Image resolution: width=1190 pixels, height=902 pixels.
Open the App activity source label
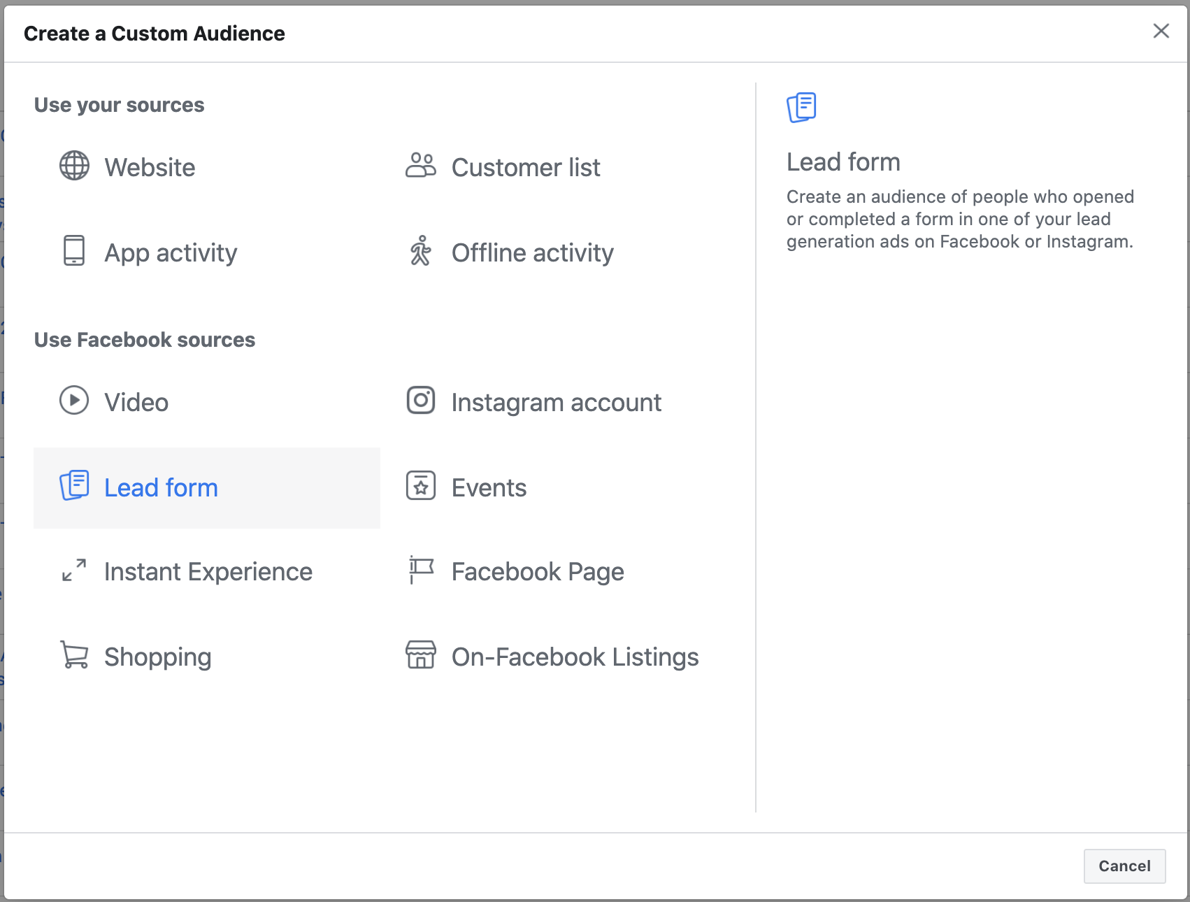point(171,253)
